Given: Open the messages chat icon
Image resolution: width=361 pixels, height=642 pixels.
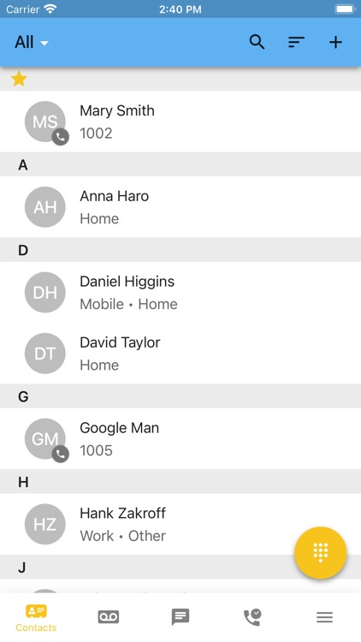Looking at the screenshot, I should [180, 616].
